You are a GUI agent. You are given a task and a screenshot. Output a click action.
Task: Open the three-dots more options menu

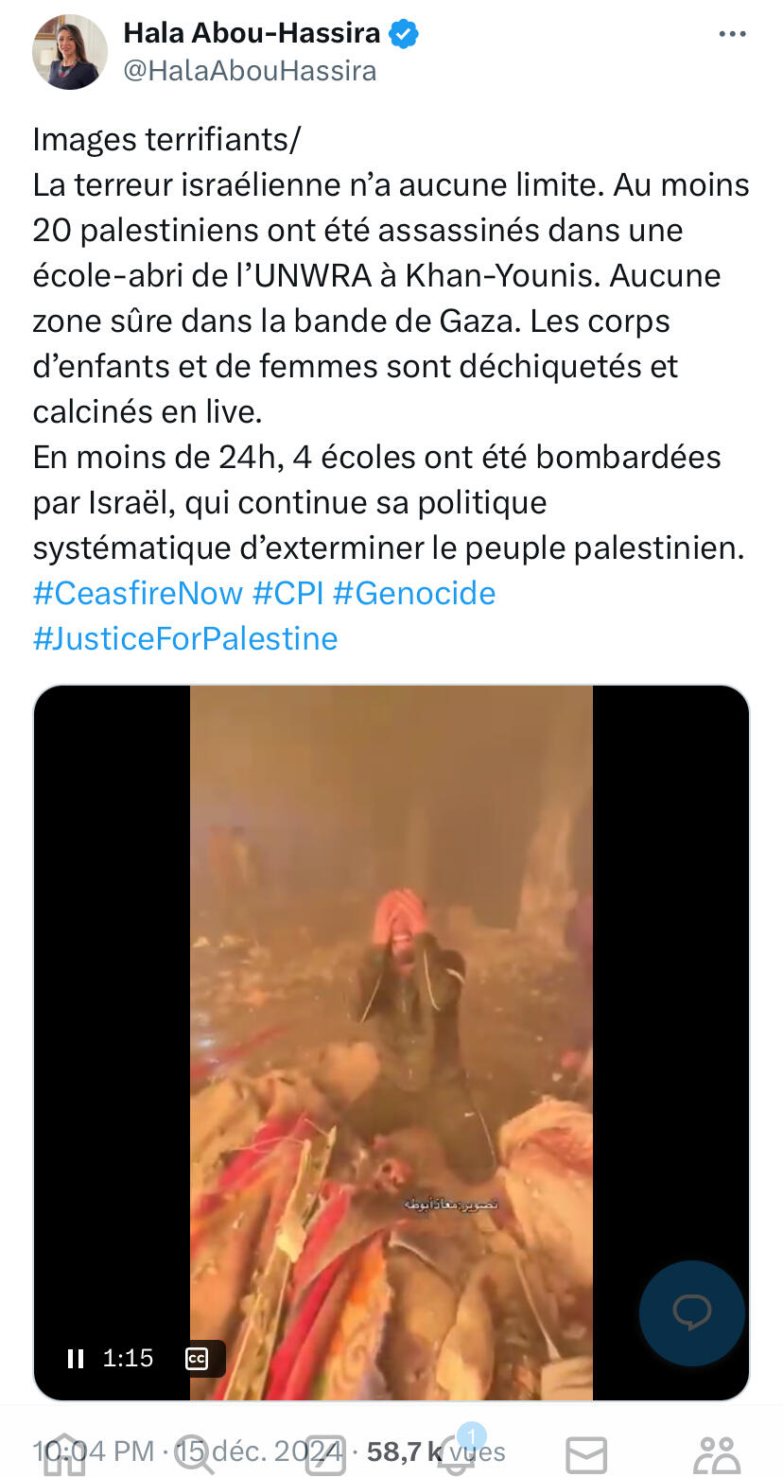(x=732, y=34)
